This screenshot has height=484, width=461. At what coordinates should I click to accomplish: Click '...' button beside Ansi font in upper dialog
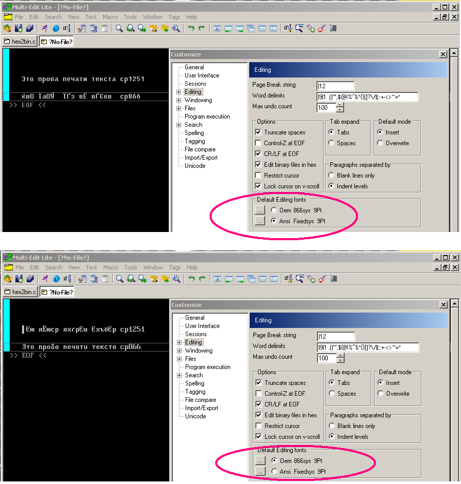(259, 221)
